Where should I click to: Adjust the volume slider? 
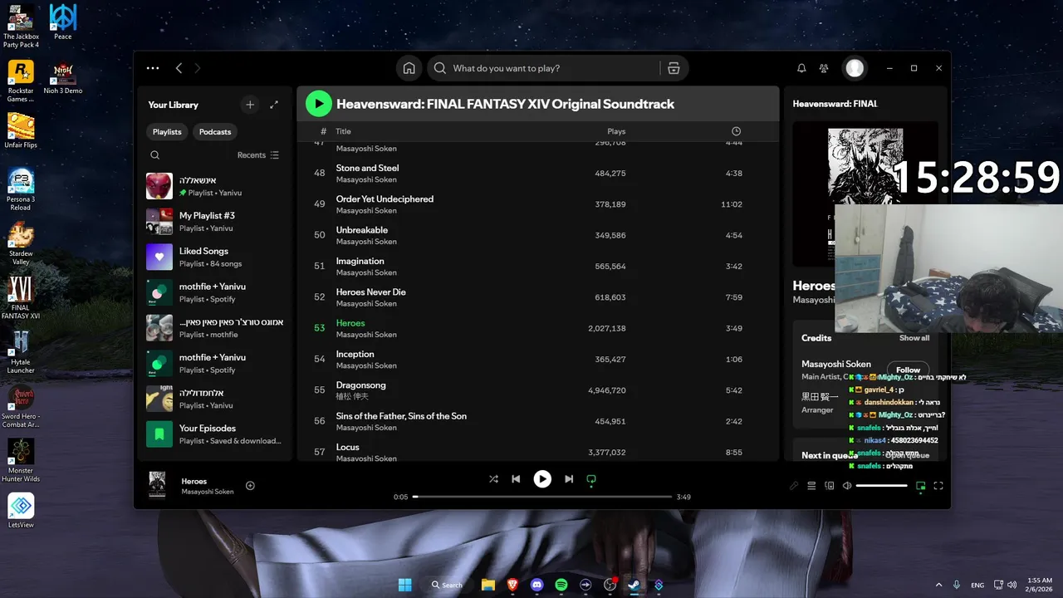click(881, 486)
